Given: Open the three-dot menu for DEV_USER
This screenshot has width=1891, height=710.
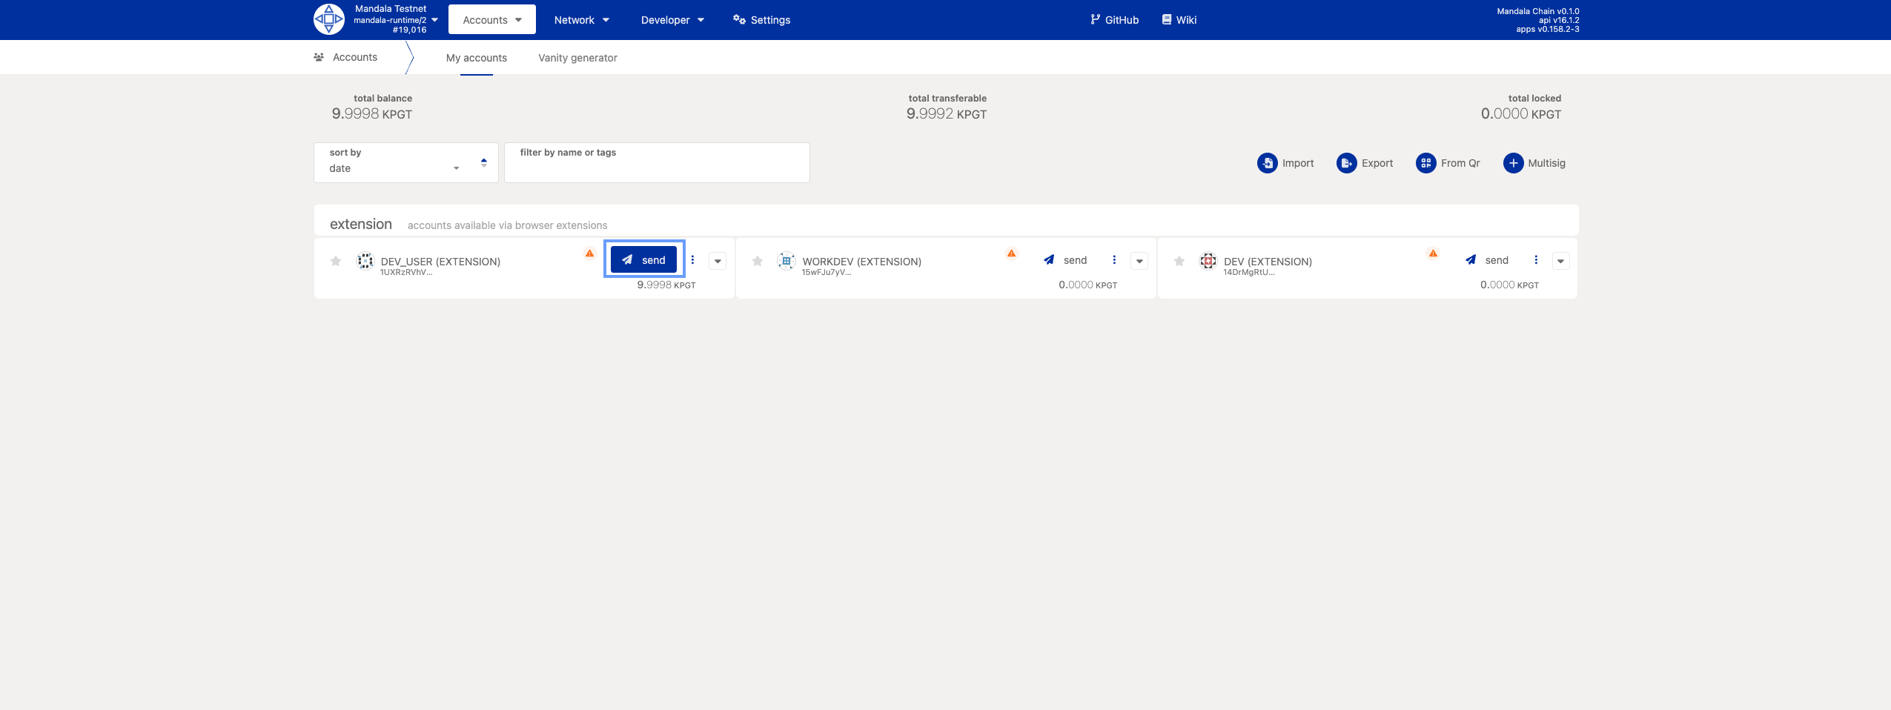Looking at the screenshot, I should 692,260.
